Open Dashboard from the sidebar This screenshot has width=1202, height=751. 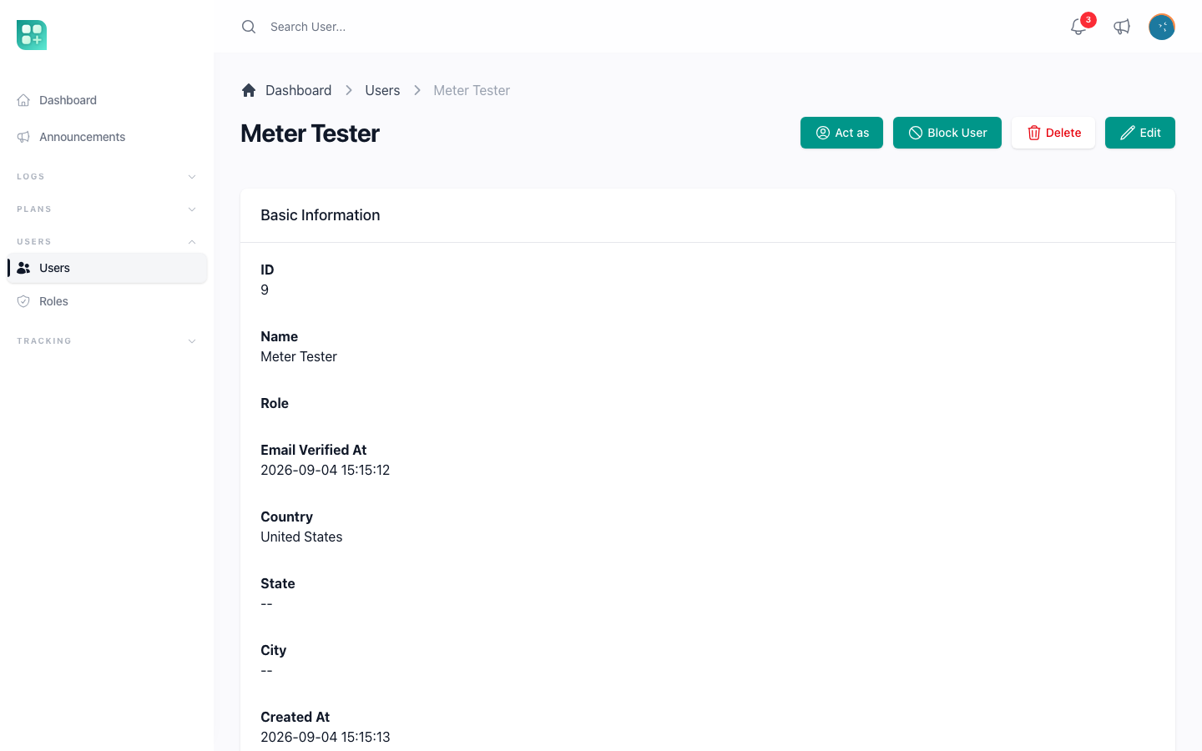coord(107,100)
